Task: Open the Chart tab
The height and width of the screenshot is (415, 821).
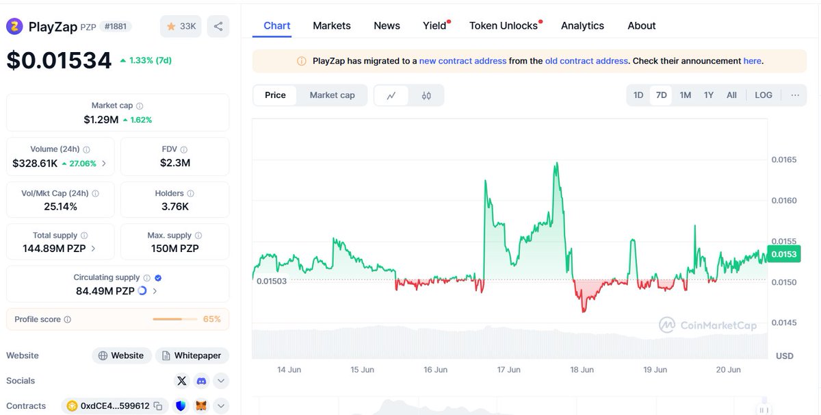Action: pyautogui.click(x=277, y=25)
